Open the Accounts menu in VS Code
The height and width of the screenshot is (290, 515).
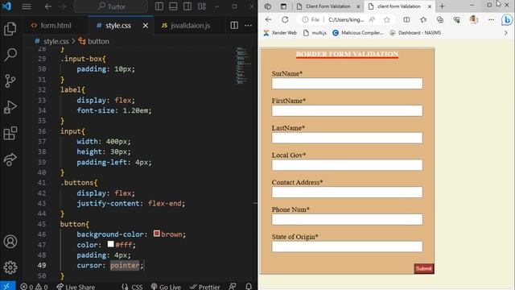[10, 242]
